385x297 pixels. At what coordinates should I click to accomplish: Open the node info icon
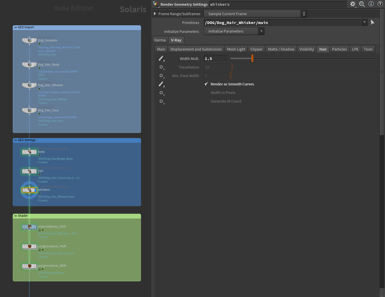pyautogui.click(x=371, y=4)
